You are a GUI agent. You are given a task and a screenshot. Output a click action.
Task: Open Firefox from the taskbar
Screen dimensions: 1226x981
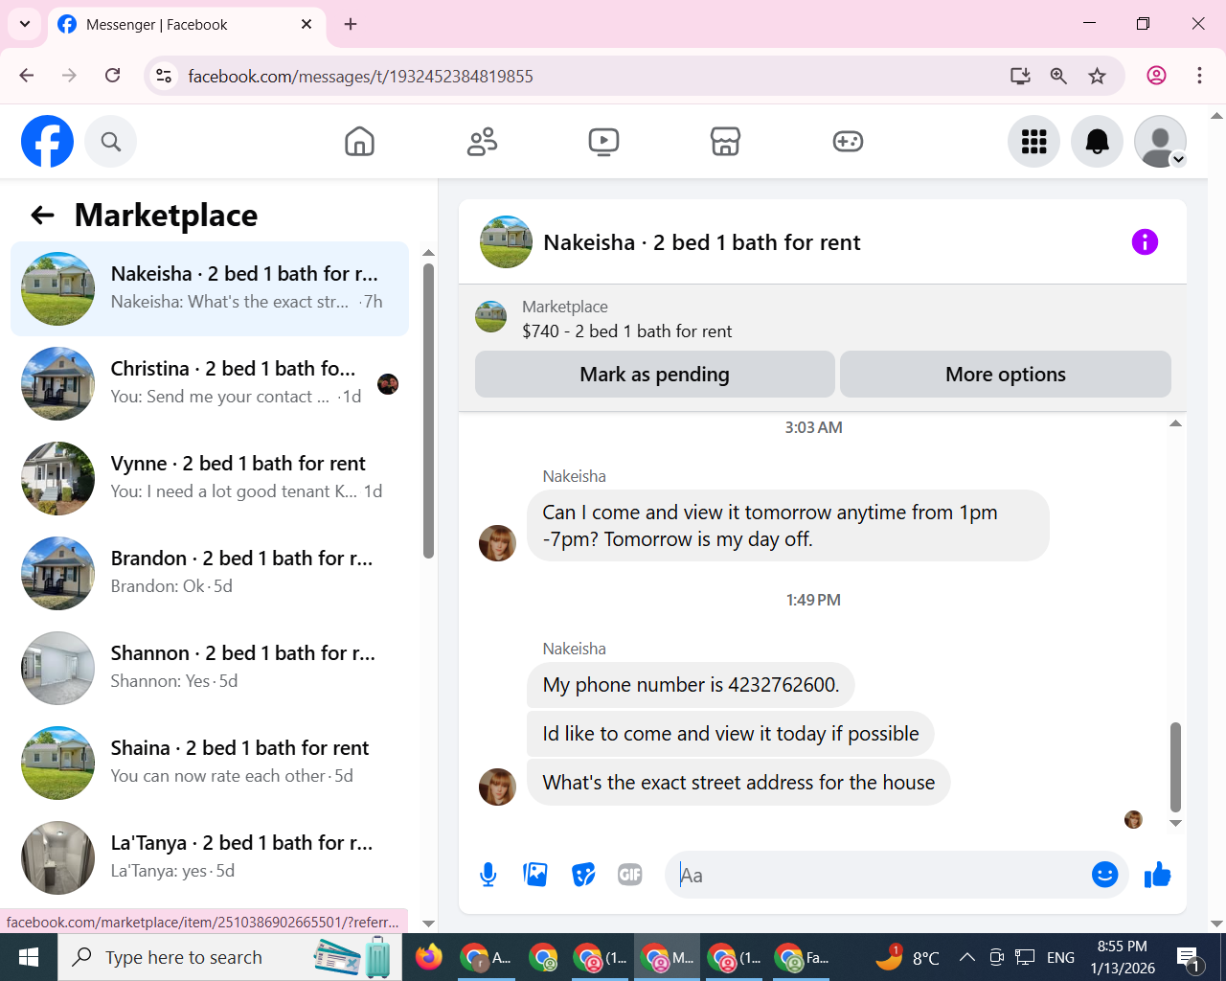tap(429, 957)
